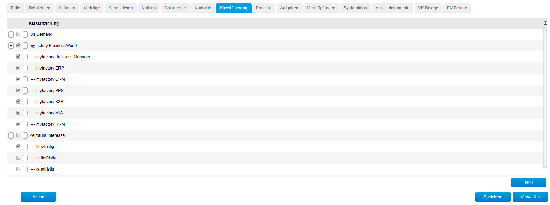Viewport: 550px width, 205px height.
Task: Check the langfristig checkbox
Action: 18,169
